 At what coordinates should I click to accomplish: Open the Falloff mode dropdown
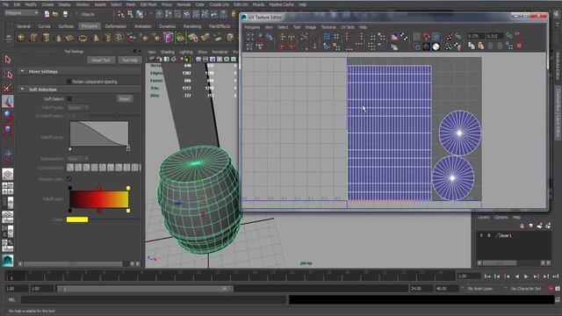[78, 107]
